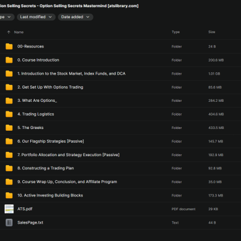Open 4. Trading Logistics folder name

(x=36, y=114)
